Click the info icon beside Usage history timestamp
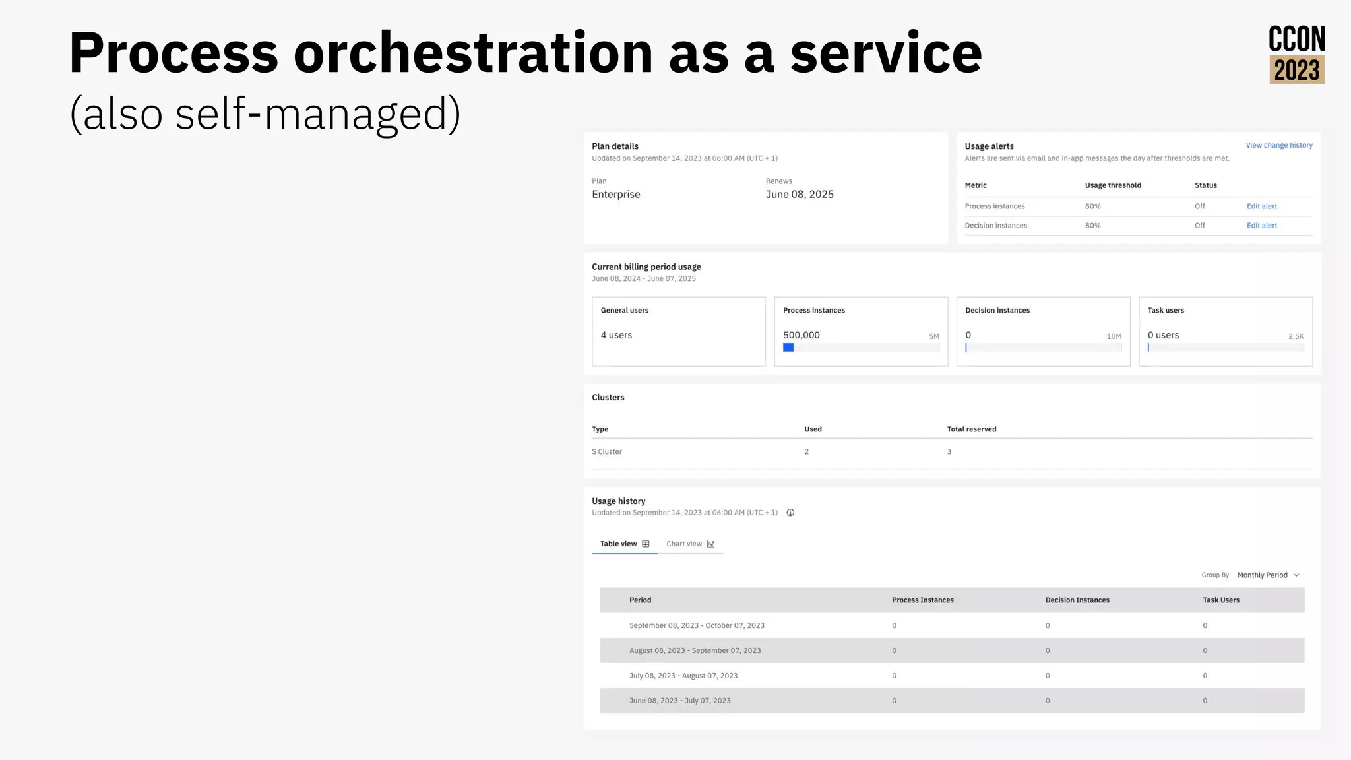 click(790, 513)
